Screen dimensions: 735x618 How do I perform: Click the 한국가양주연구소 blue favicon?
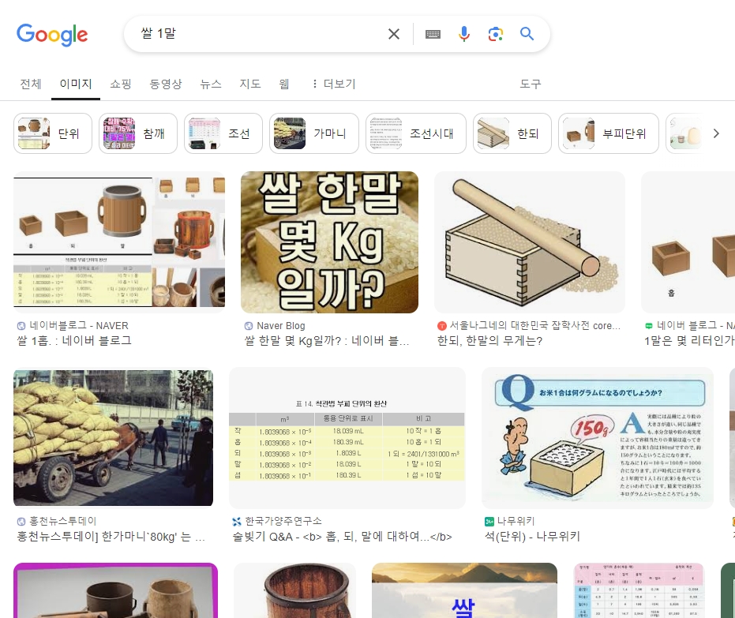tap(237, 522)
